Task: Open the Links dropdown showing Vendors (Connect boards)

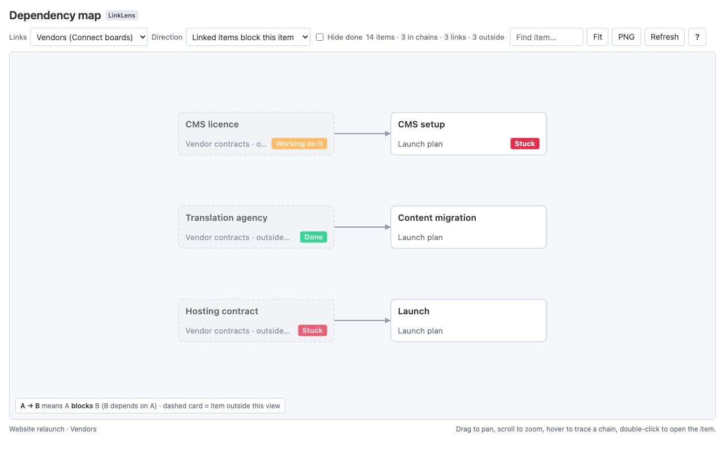Action: 89,37
